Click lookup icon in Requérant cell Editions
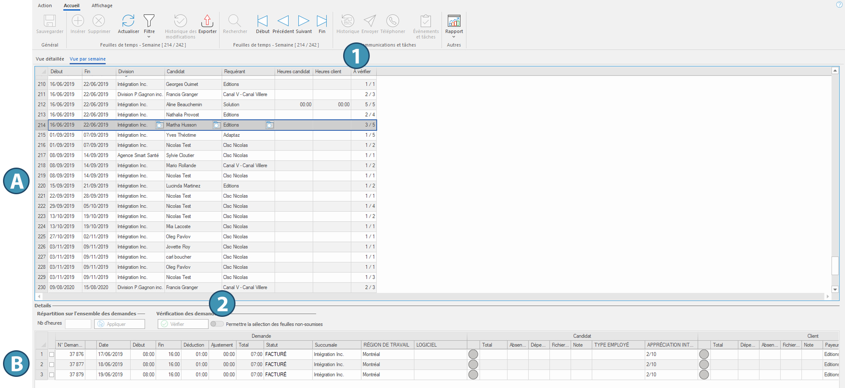 click(x=270, y=125)
